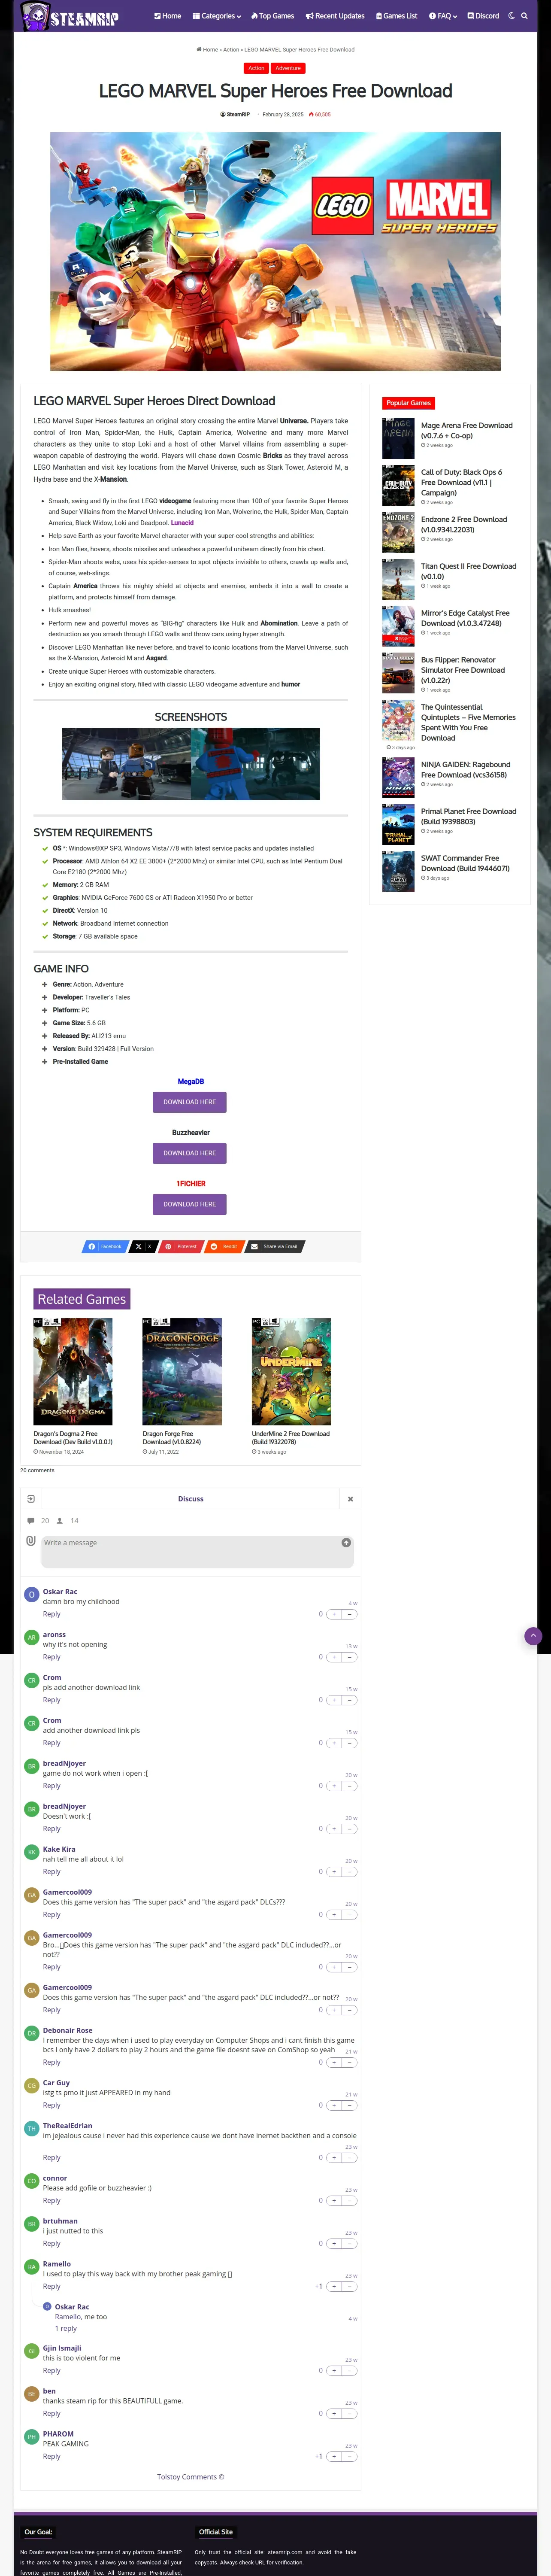This screenshot has height=2576, width=551.
Task: Open the LEGO Marvel hero banner image
Action: point(275,251)
